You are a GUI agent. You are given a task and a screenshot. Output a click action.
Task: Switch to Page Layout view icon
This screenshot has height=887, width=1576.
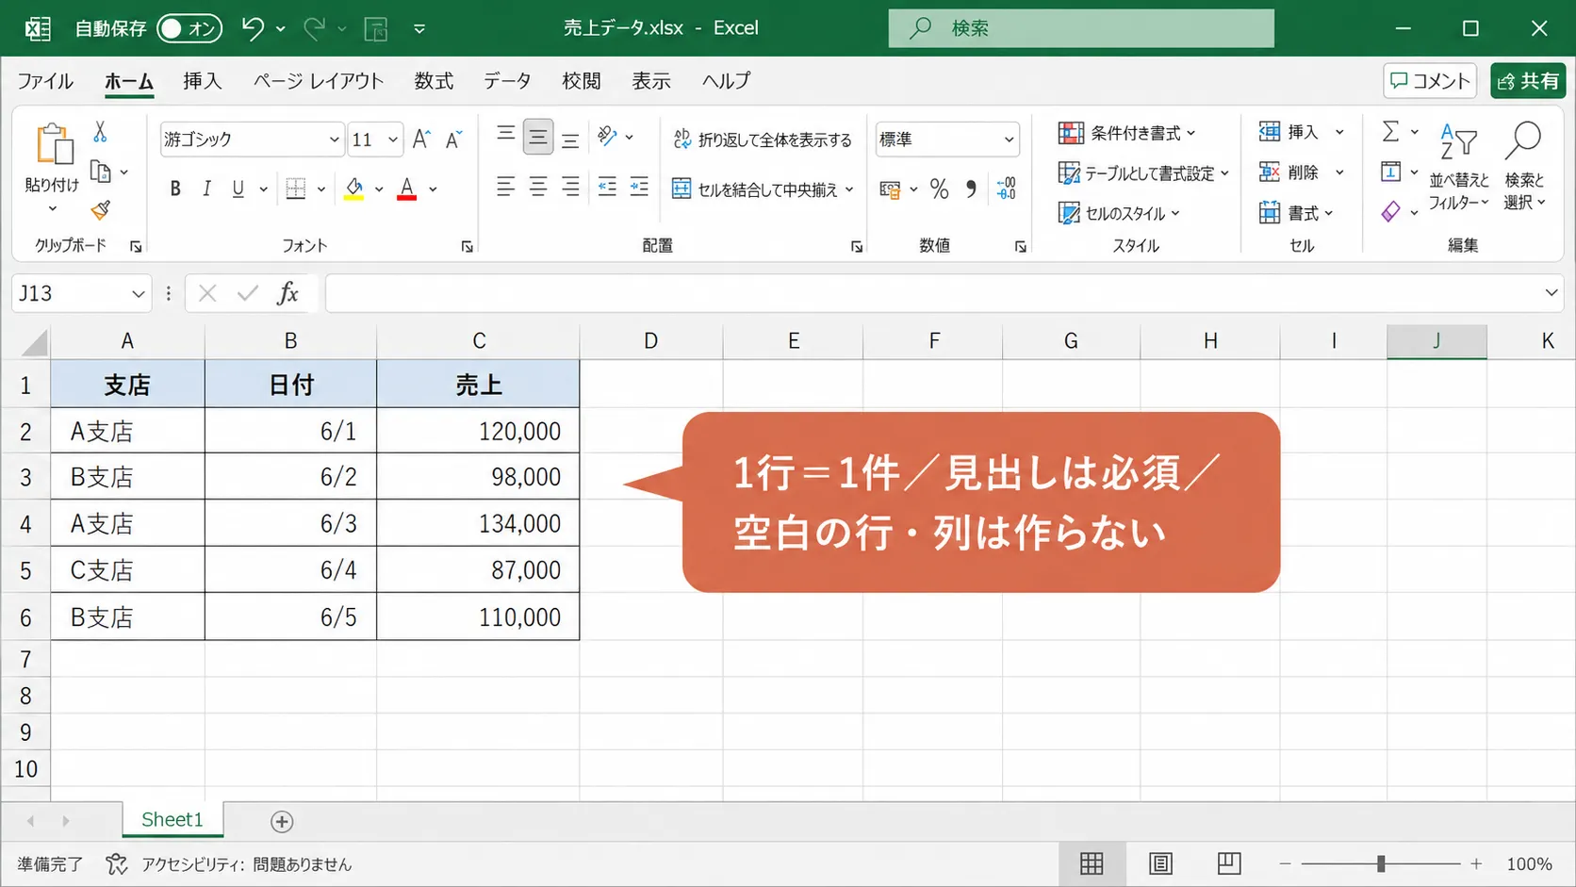tap(1160, 863)
